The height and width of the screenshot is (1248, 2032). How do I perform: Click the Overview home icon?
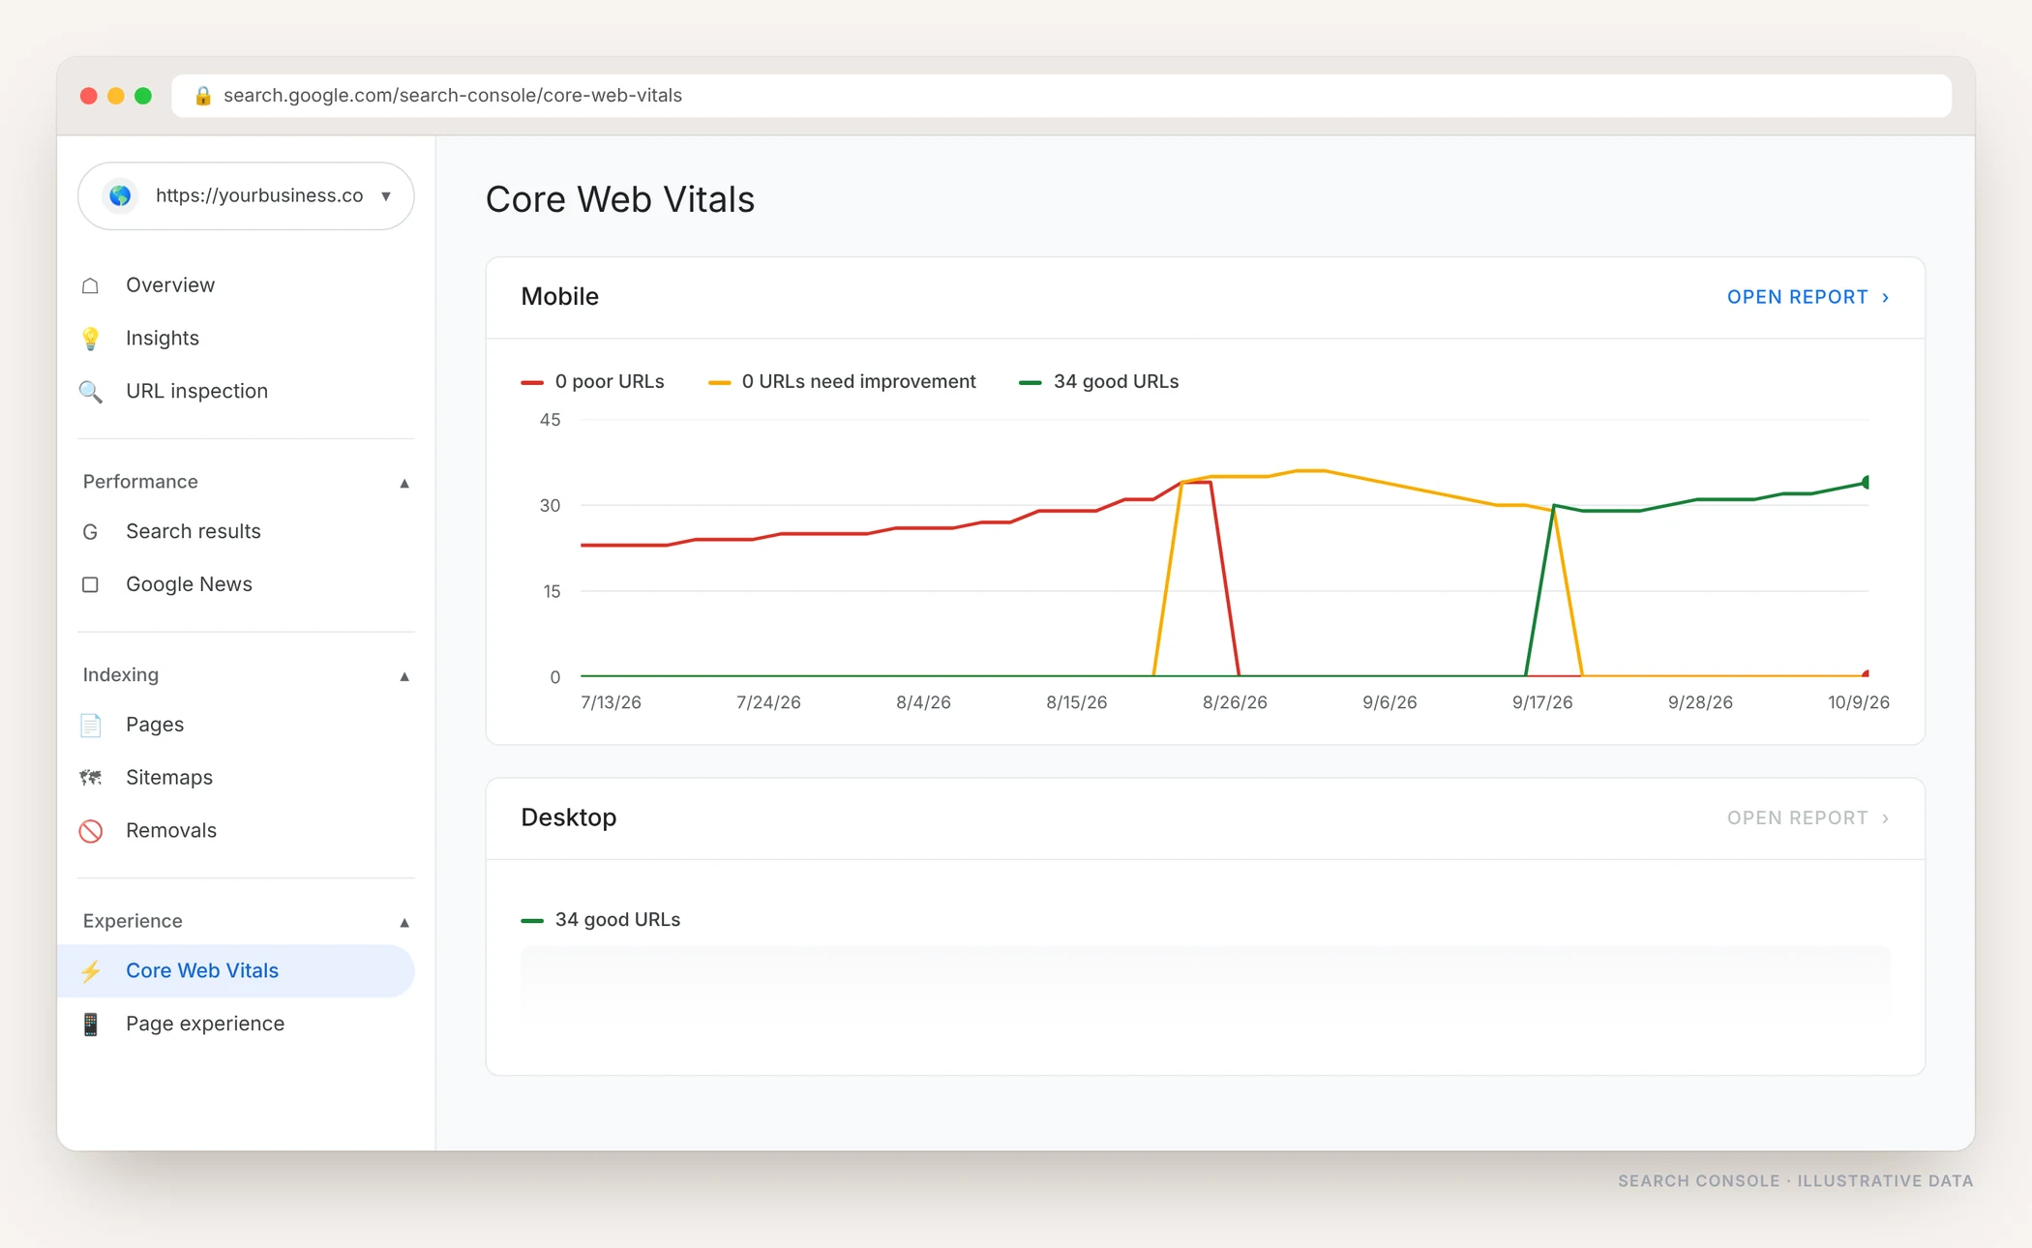point(91,285)
